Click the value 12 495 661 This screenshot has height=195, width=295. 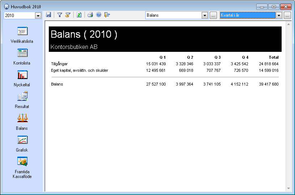click(x=156, y=70)
